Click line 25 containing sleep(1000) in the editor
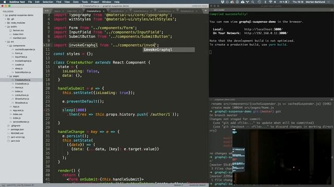This screenshot has height=187, width=334. (74, 110)
